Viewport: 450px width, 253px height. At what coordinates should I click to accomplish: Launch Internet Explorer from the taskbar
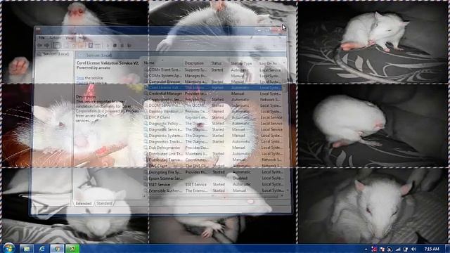tap(42, 249)
